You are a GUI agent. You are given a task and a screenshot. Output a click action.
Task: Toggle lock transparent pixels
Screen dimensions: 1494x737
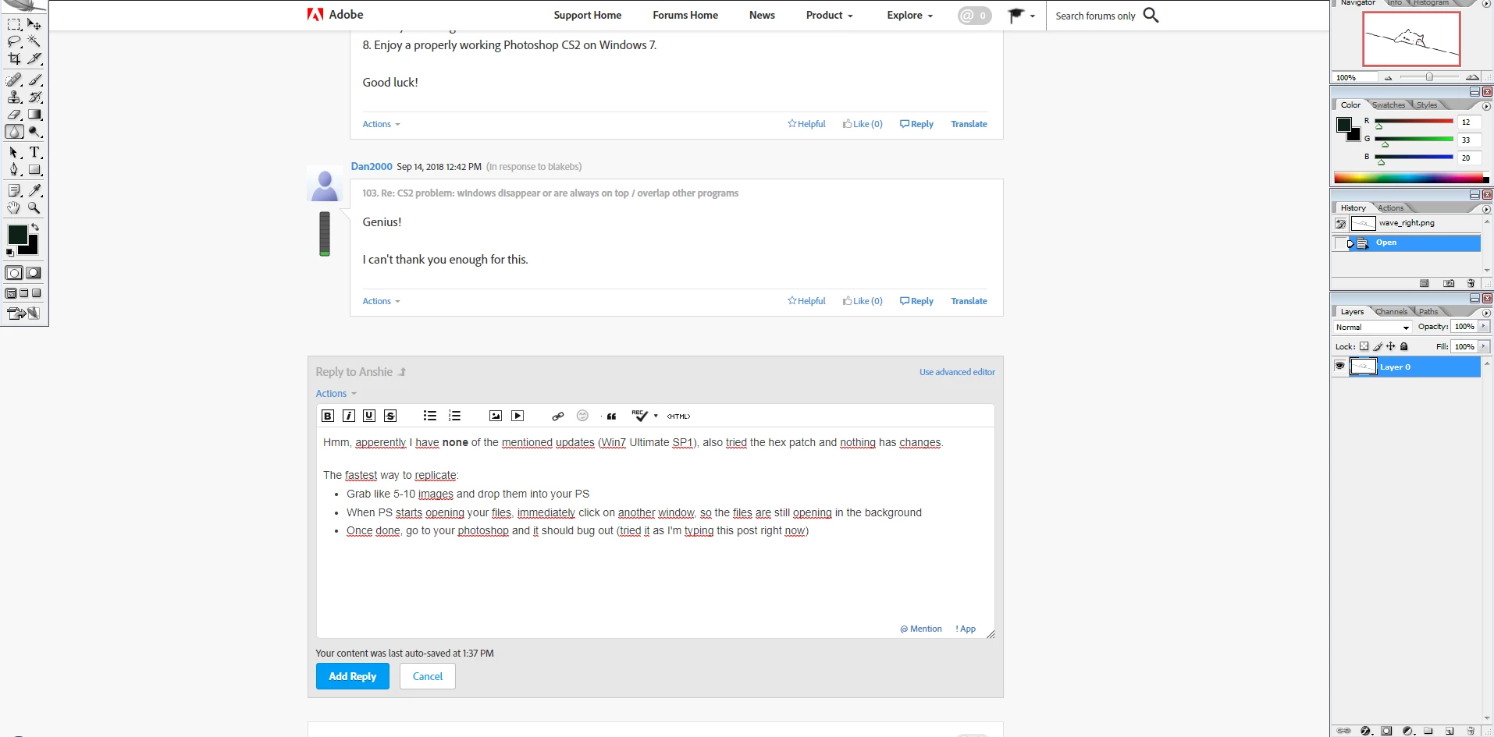[1364, 346]
